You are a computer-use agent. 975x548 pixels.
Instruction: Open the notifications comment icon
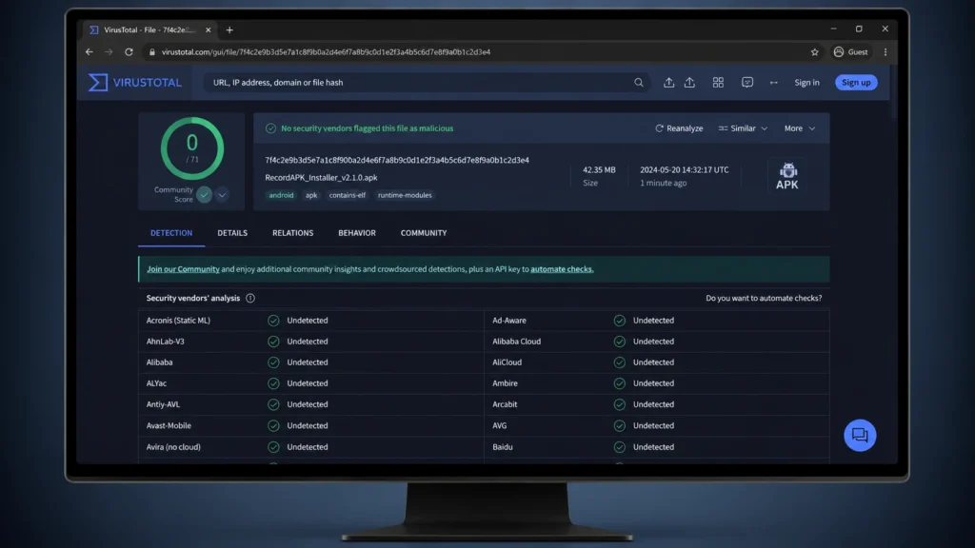coord(747,82)
